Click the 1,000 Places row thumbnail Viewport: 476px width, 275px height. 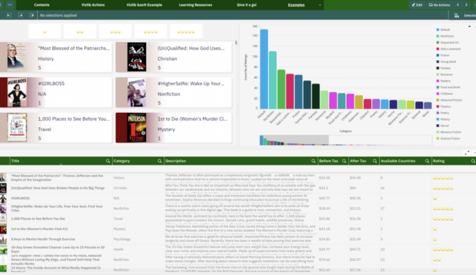(4, 219)
